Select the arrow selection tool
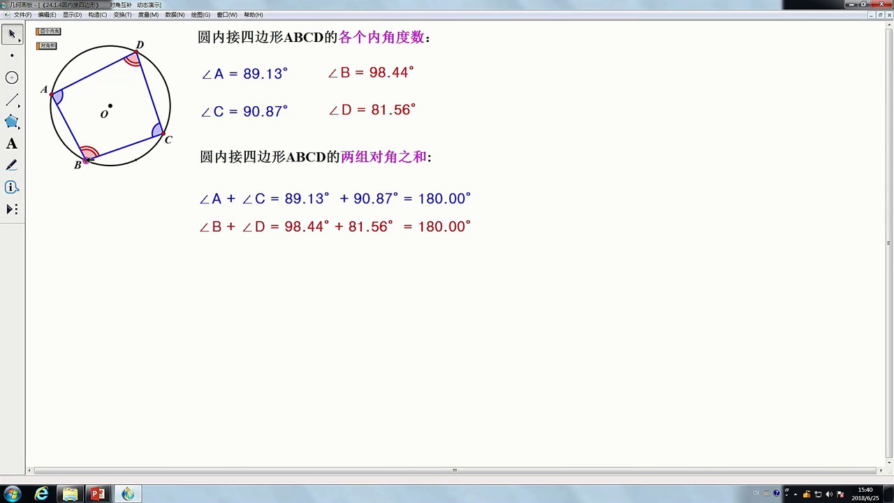Screen dimensions: 894x503 point(12,34)
